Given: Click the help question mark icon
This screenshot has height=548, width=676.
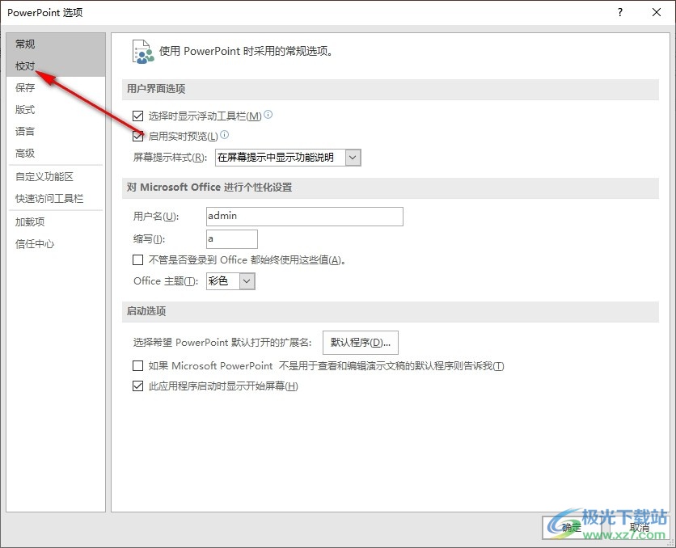Looking at the screenshot, I should coord(620,12).
